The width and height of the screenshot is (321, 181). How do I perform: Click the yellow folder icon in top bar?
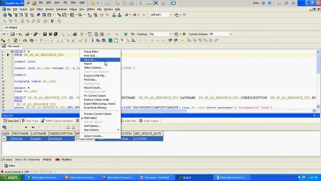click(93, 3)
